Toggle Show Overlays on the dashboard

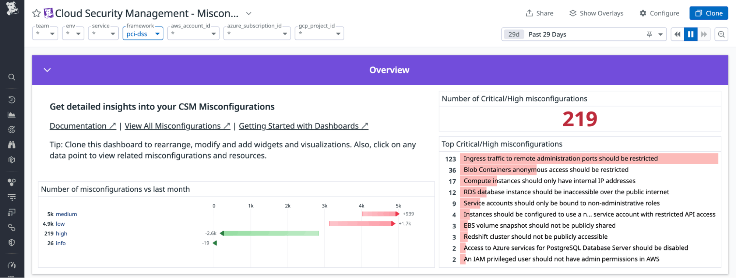596,13
